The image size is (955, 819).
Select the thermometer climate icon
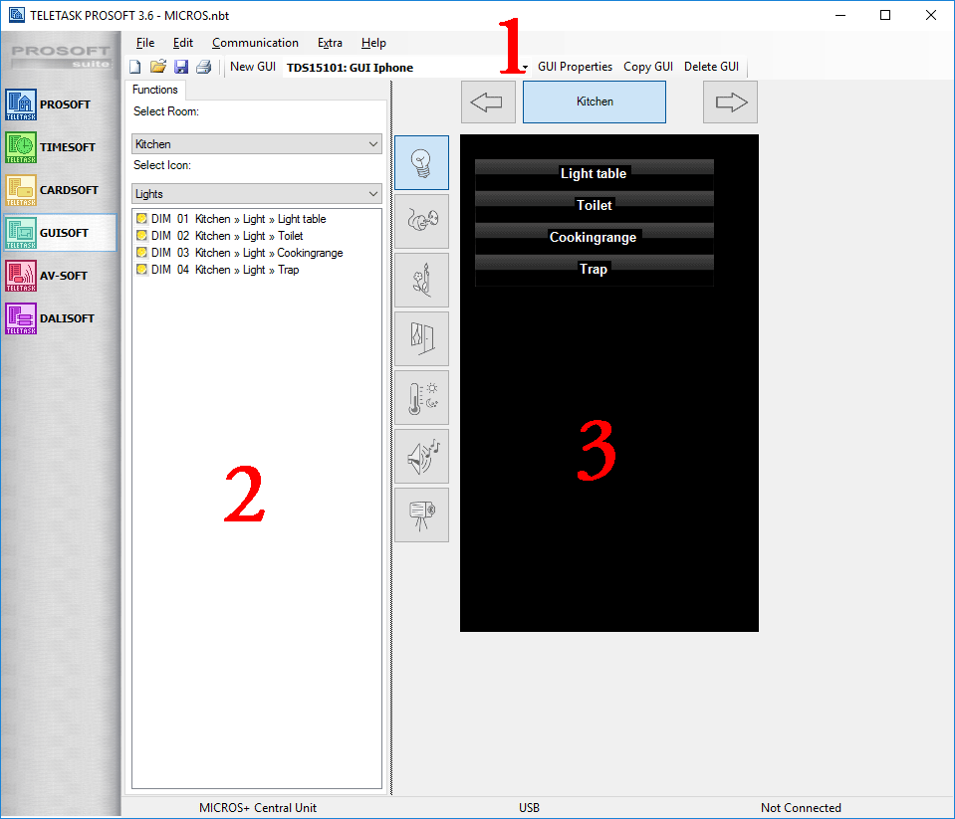[421, 397]
